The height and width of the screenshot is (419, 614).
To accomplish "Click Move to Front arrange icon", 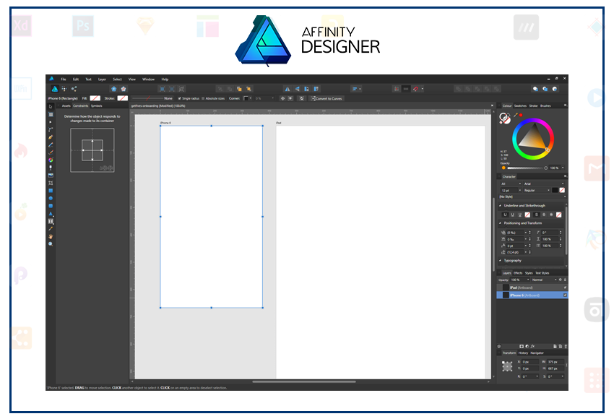I will point(248,89).
